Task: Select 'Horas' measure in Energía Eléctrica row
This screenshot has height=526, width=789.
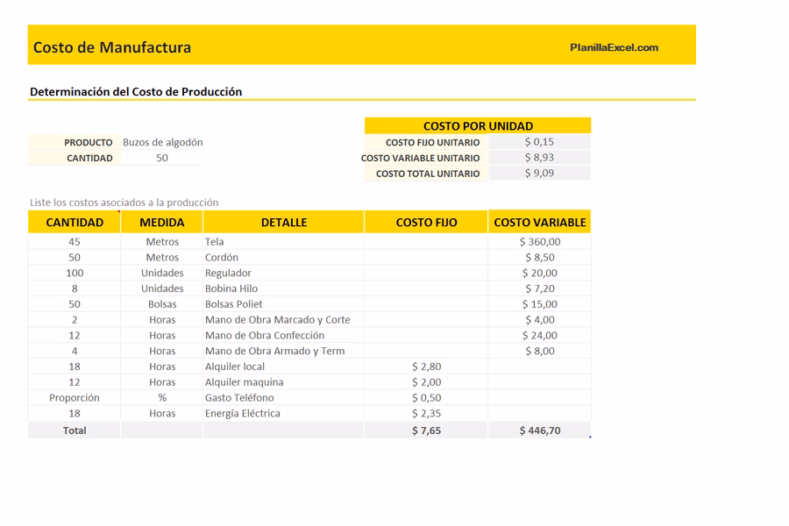Action: tap(162, 413)
